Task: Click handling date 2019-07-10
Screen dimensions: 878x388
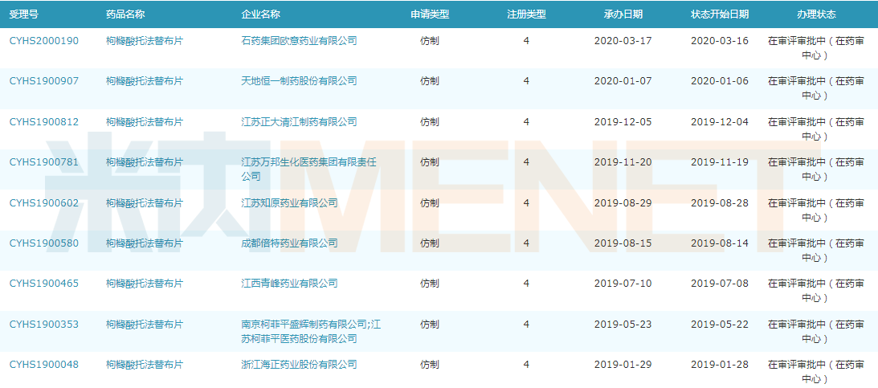Action: (x=623, y=284)
